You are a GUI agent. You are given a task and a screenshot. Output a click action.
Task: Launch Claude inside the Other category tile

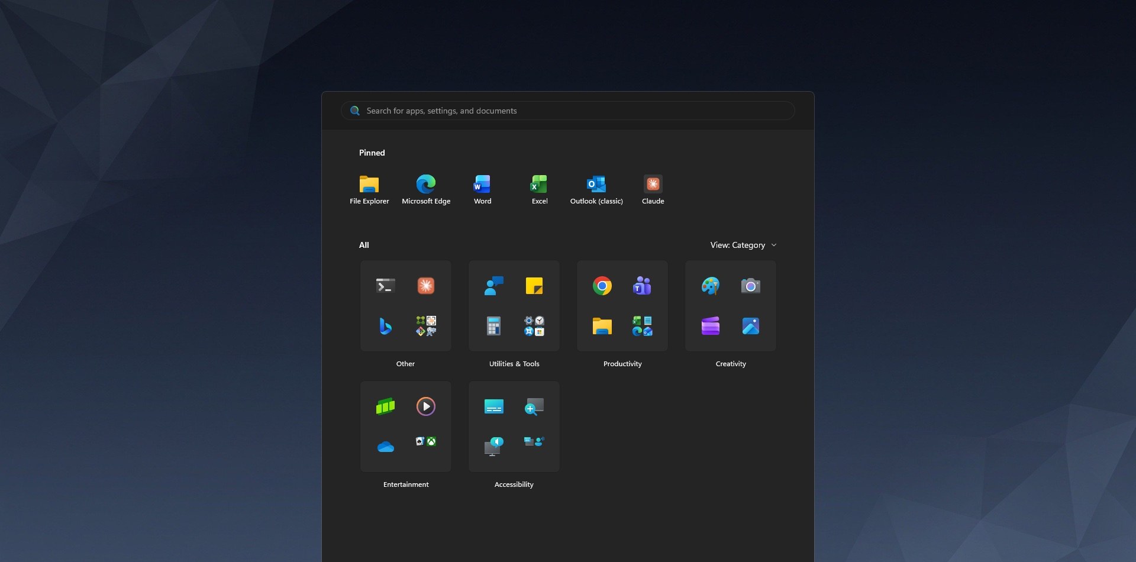[x=426, y=286]
